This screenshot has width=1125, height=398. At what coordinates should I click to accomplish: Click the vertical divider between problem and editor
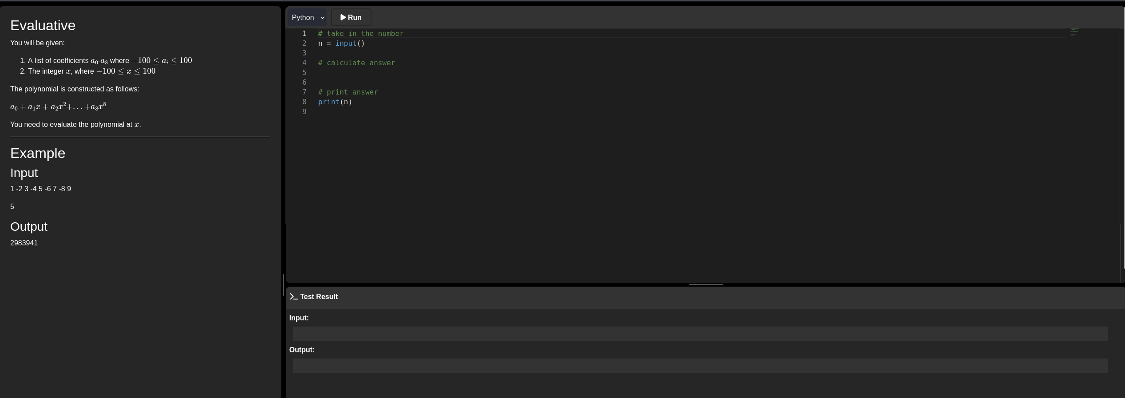[x=283, y=285]
